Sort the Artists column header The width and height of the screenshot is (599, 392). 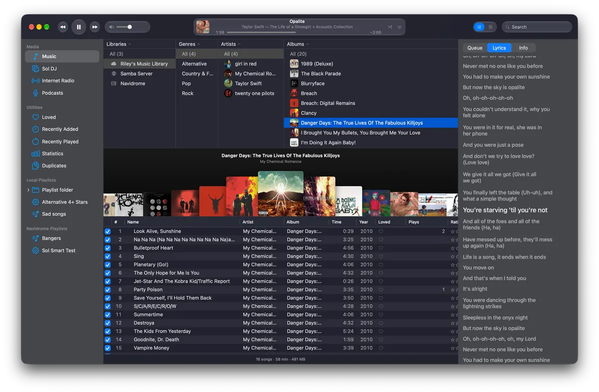click(251, 44)
